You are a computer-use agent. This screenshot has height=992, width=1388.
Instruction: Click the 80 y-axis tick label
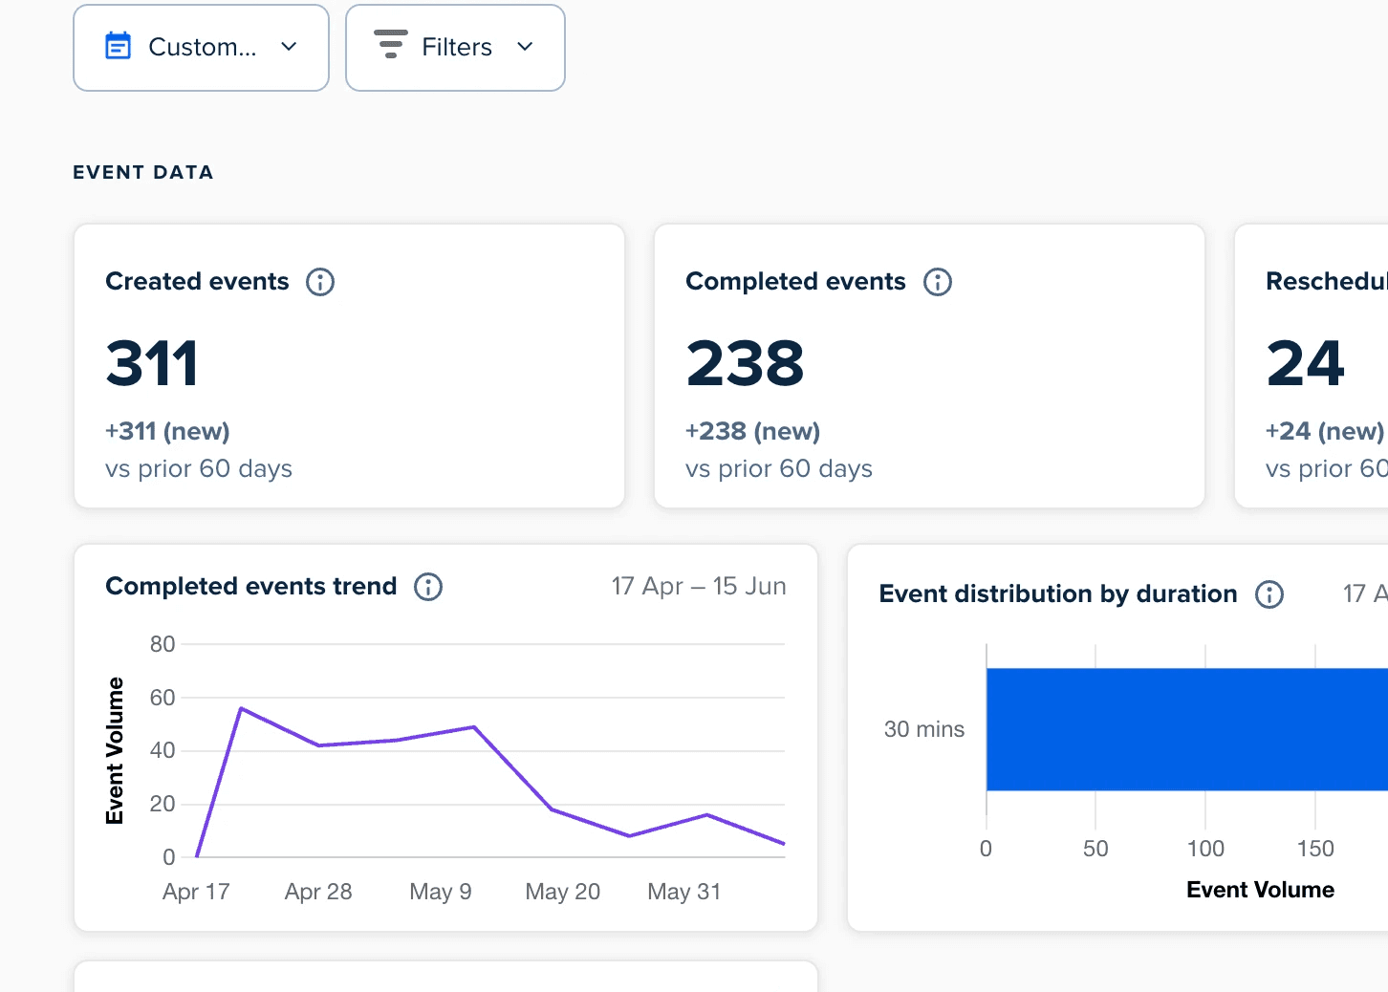(x=163, y=644)
